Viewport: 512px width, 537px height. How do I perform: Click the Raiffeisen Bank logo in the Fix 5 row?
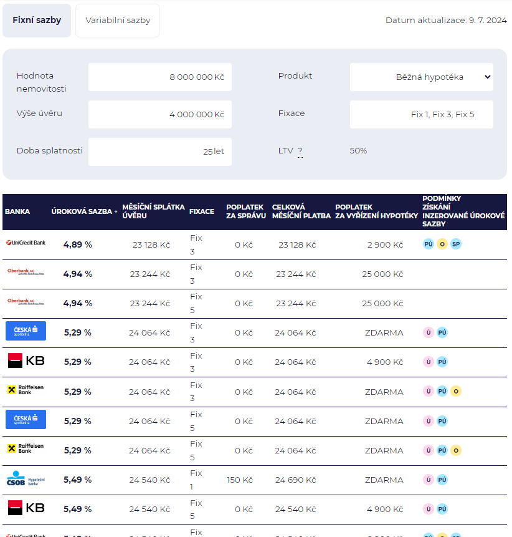[x=26, y=448]
